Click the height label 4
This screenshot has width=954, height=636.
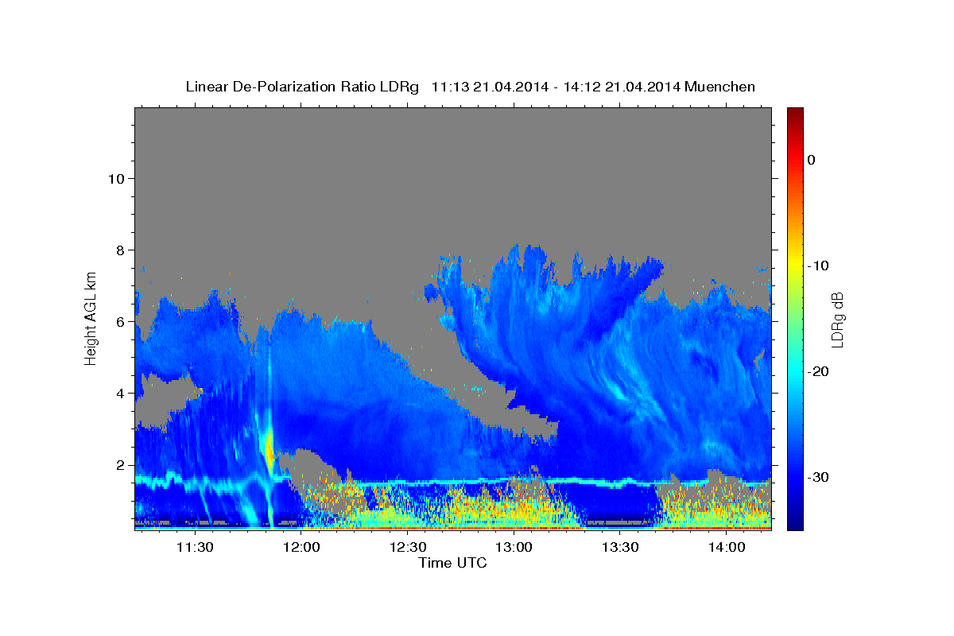(118, 393)
